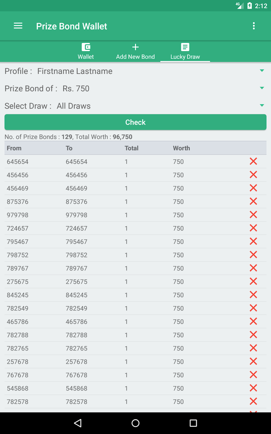Tap the Android back navigation button
This screenshot has height=434, width=271.
coord(78,423)
